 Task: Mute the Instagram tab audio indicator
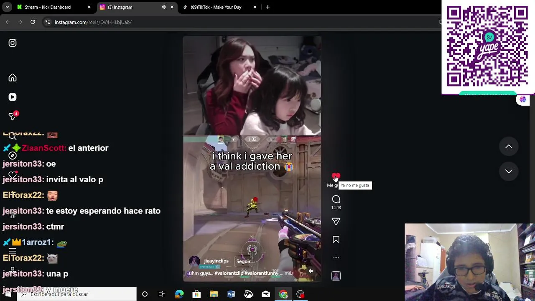point(163,7)
